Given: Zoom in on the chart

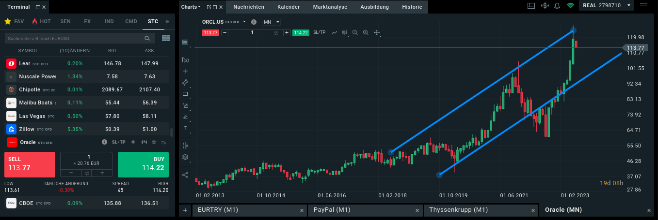Looking at the screenshot, I should [366, 32].
